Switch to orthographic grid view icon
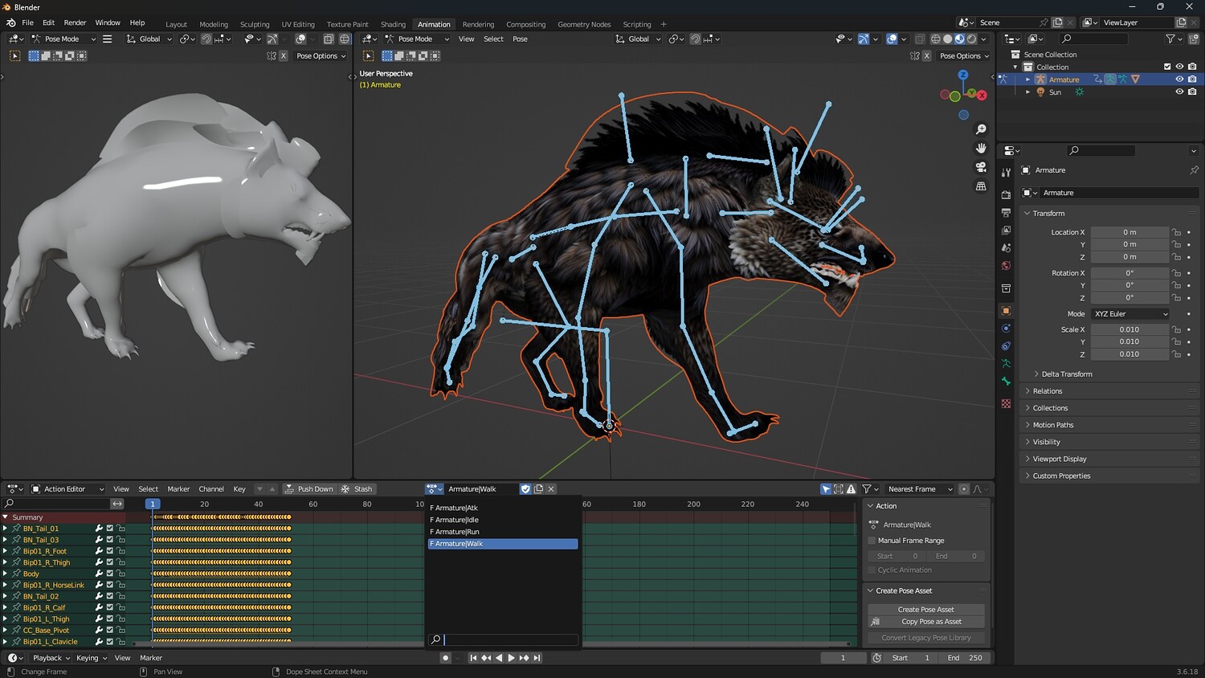 tap(981, 186)
